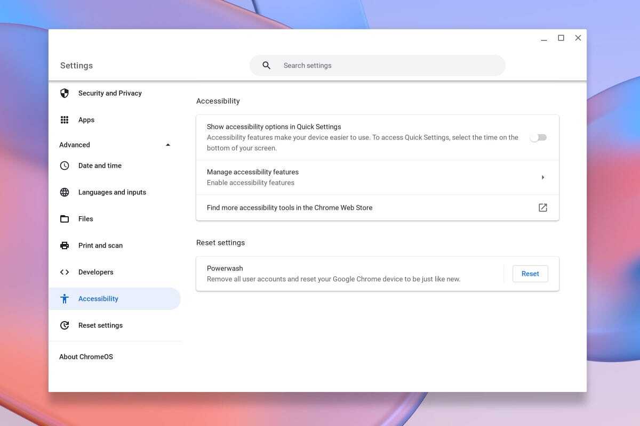This screenshot has width=640, height=426.
Task: Open Chrome Web Store accessibility tools link
Action: [x=542, y=208]
